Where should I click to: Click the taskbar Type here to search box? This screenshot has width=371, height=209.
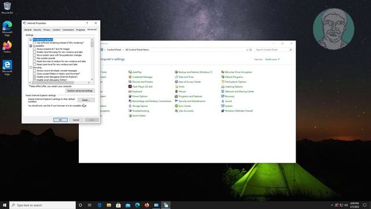pos(42,205)
